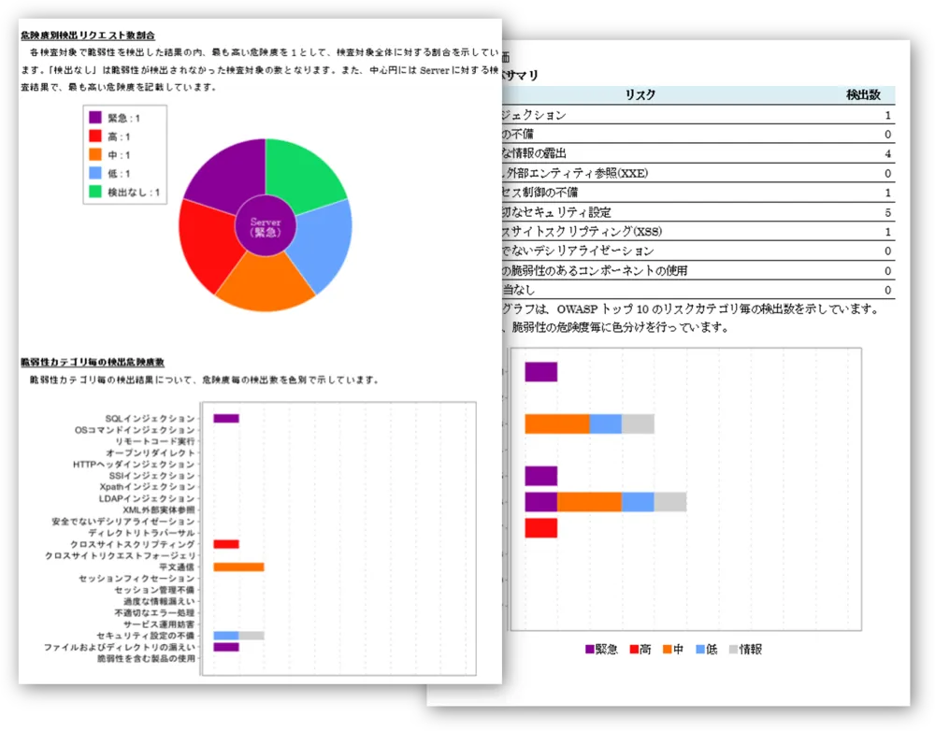Click the セッションフィクセーション axis label

(137, 579)
